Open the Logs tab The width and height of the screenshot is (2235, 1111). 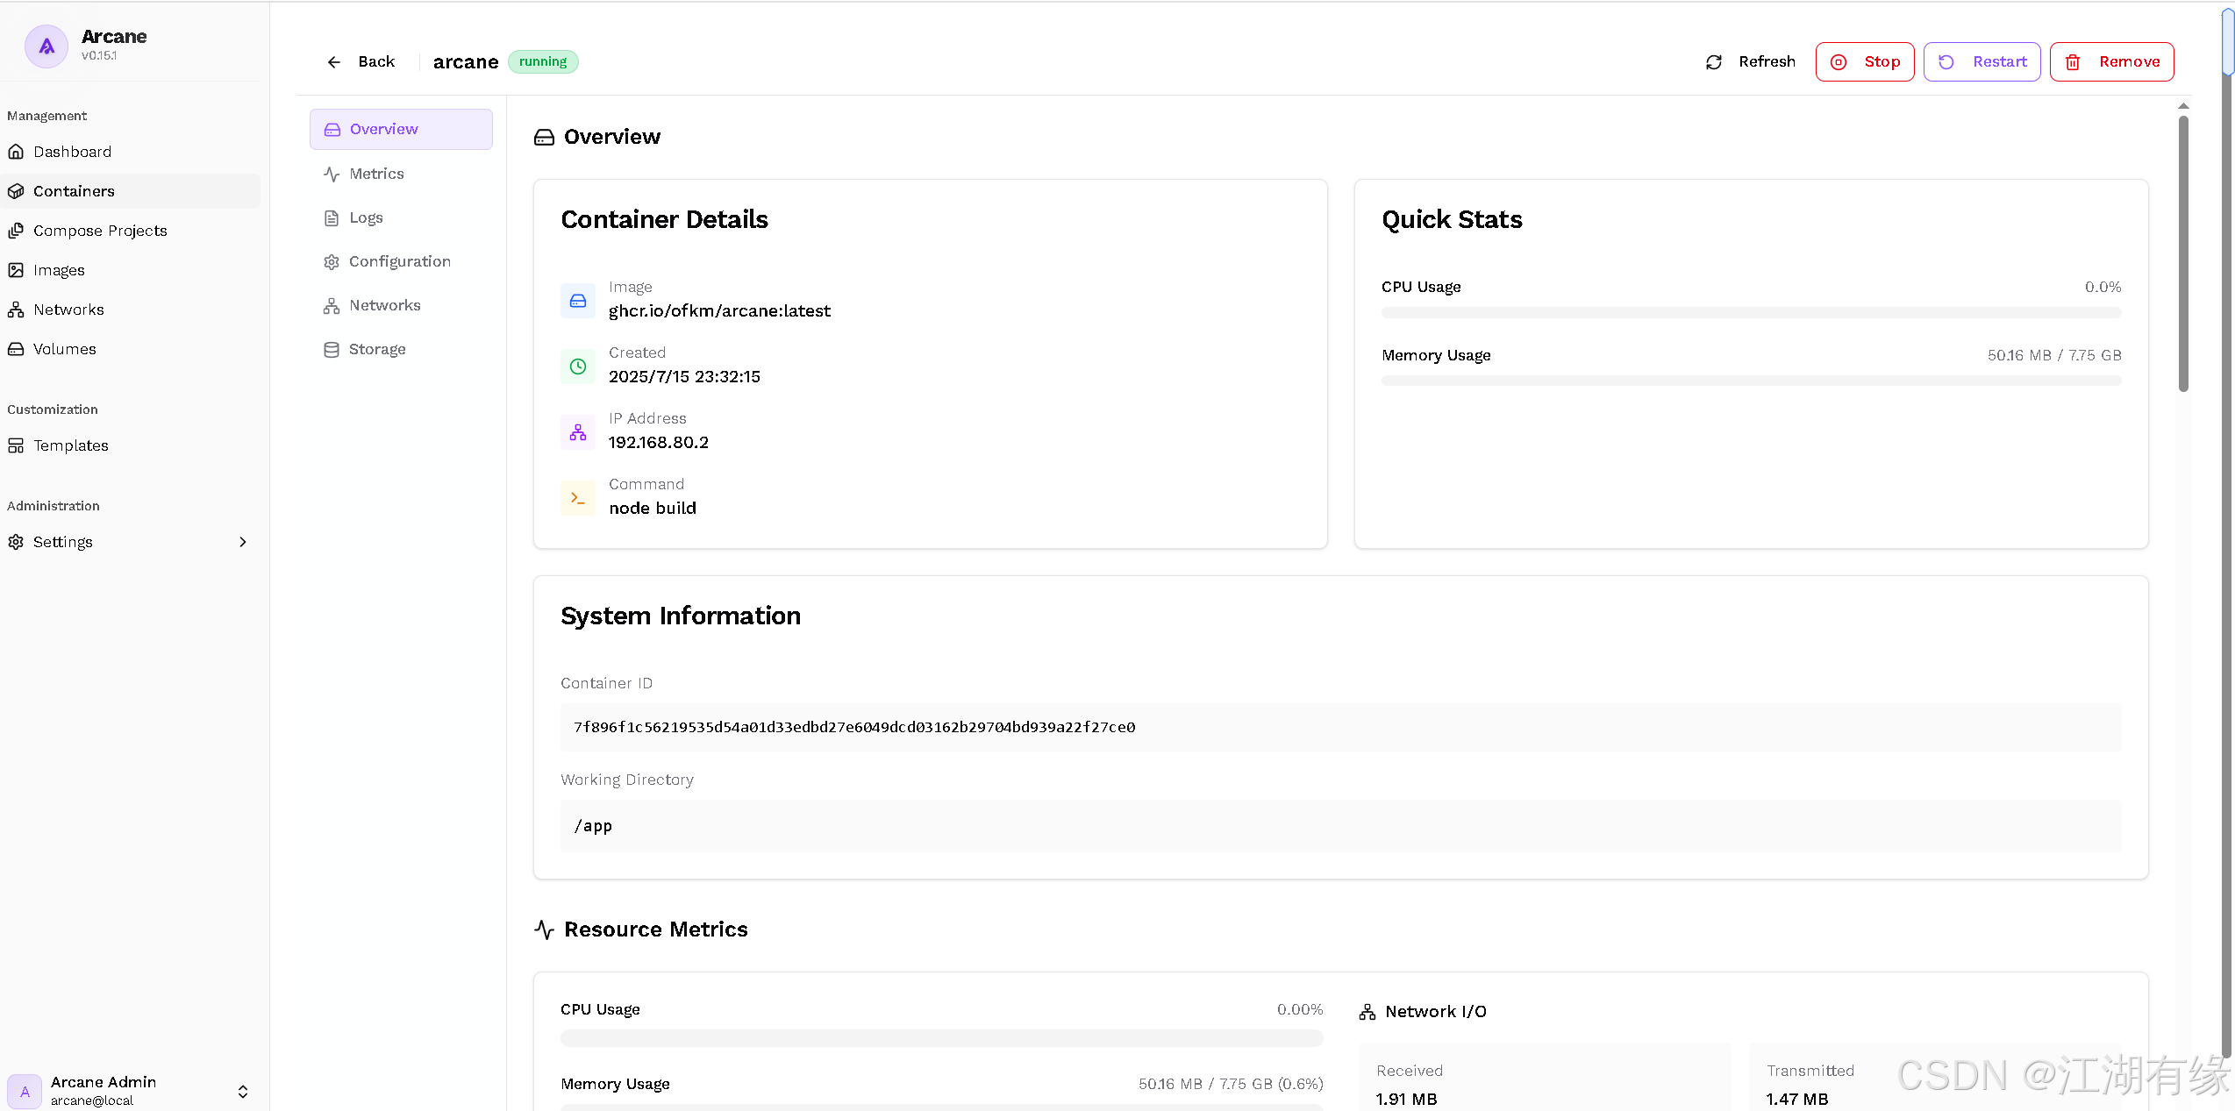click(366, 217)
